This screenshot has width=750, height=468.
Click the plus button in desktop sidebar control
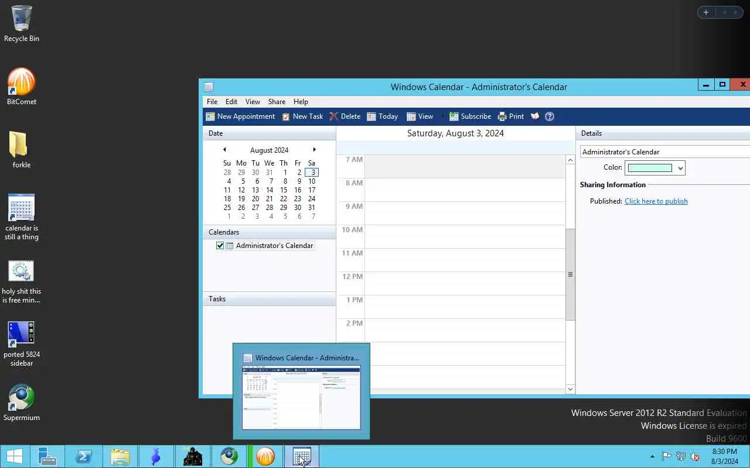706,12
